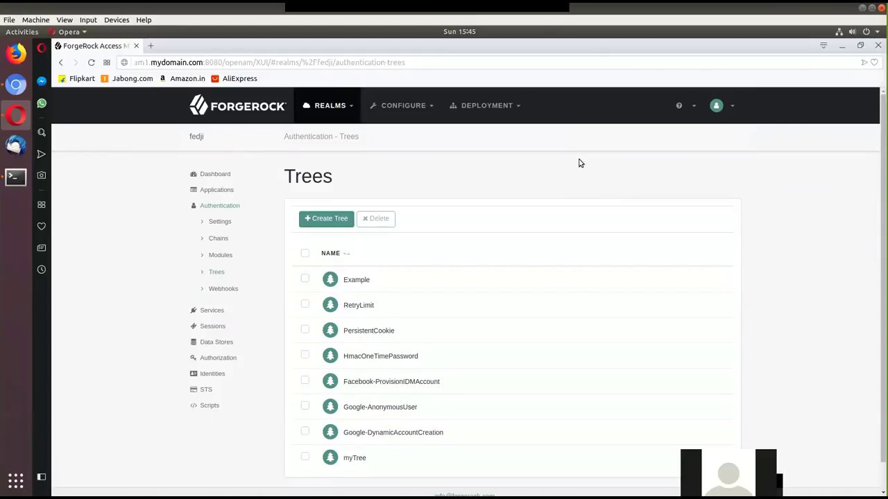Click the PersistentCookie tree icon
This screenshot has height=499, width=888.
(x=330, y=331)
